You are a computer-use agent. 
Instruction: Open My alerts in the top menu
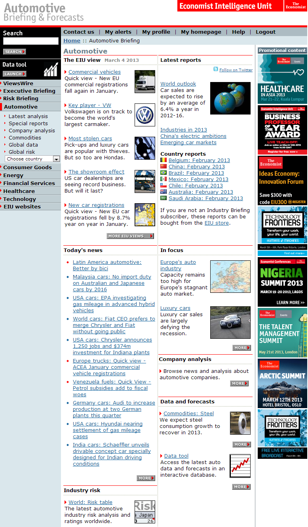pyautogui.click(x=118, y=32)
